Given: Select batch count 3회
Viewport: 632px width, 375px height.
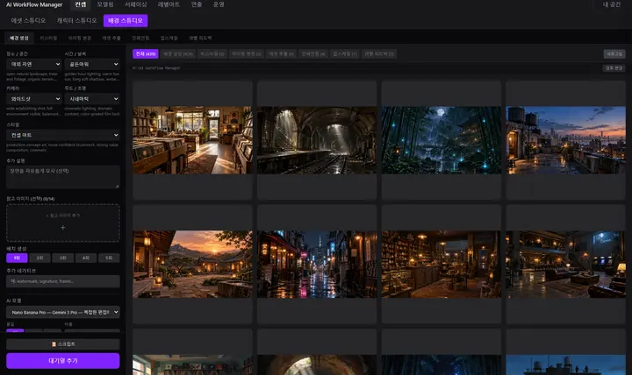Looking at the screenshot, I should (x=63, y=258).
